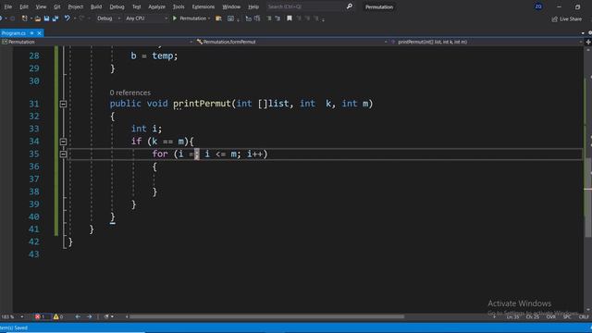Click the New Project icon
This screenshot has width=592, height=333.
(25, 18)
